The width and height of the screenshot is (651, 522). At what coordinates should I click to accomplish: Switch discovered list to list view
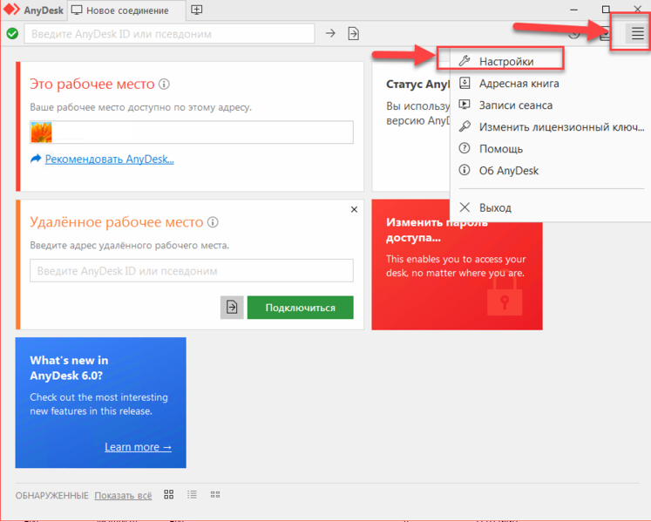pyautogui.click(x=192, y=494)
